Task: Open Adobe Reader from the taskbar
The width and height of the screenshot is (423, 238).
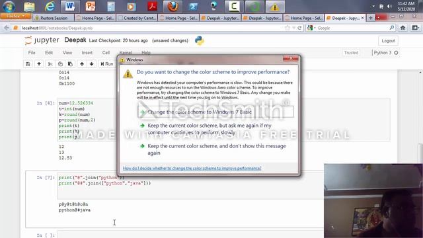Action: tap(152, 7)
